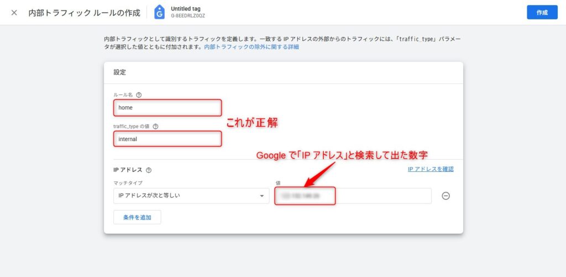Click the 条件を追加 button
This screenshot has width=566, height=277.
tap(137, 217)
